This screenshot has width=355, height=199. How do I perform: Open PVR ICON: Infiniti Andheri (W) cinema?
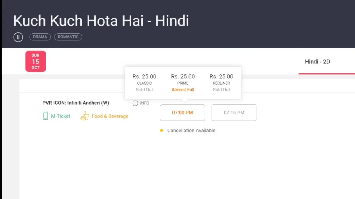coord(76,103)
